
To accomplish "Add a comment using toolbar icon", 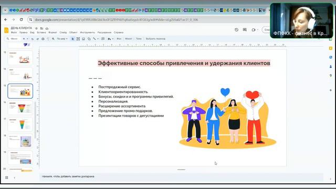I will 103,39.
